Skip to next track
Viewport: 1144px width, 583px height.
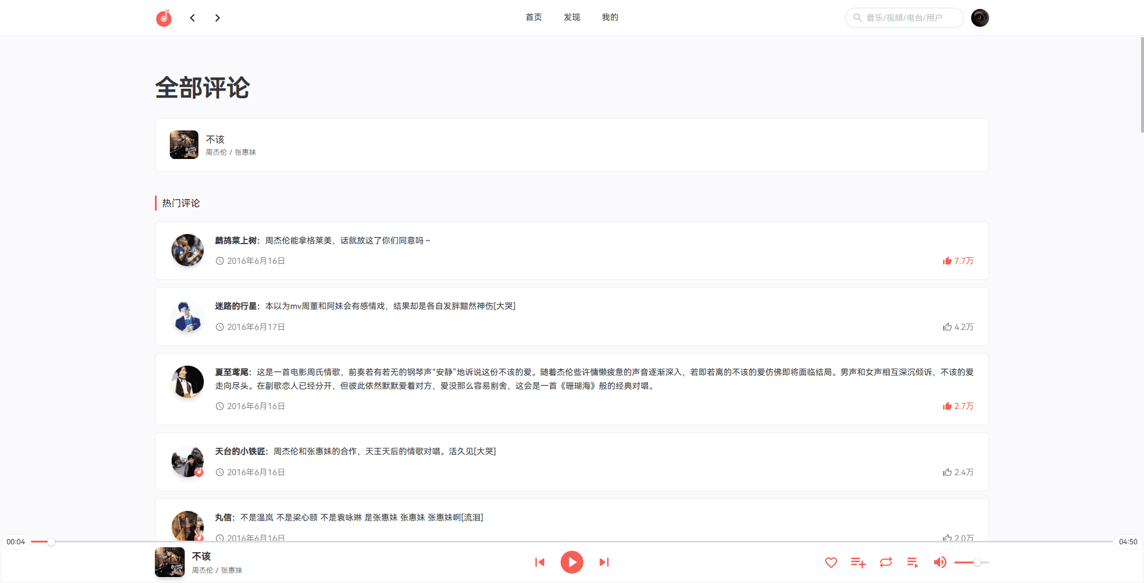[604, 562]
